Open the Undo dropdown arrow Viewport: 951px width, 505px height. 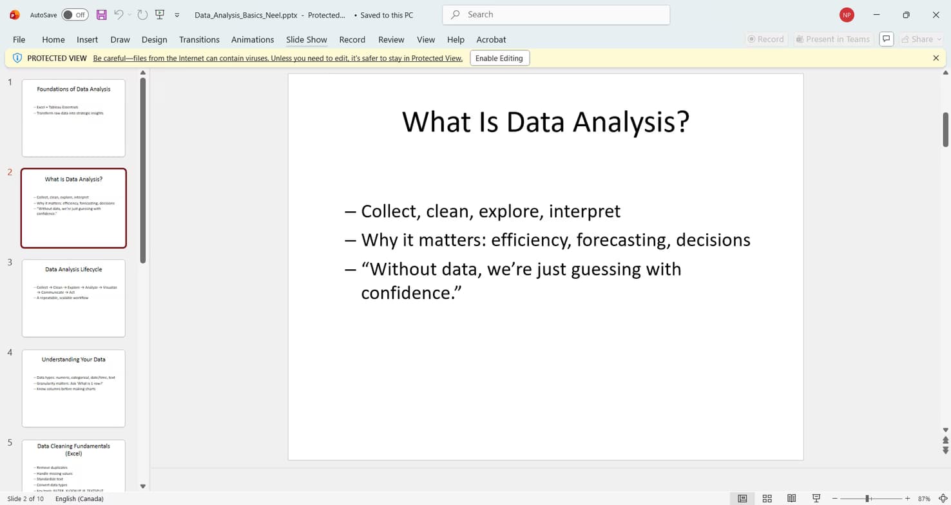(129, 14)
